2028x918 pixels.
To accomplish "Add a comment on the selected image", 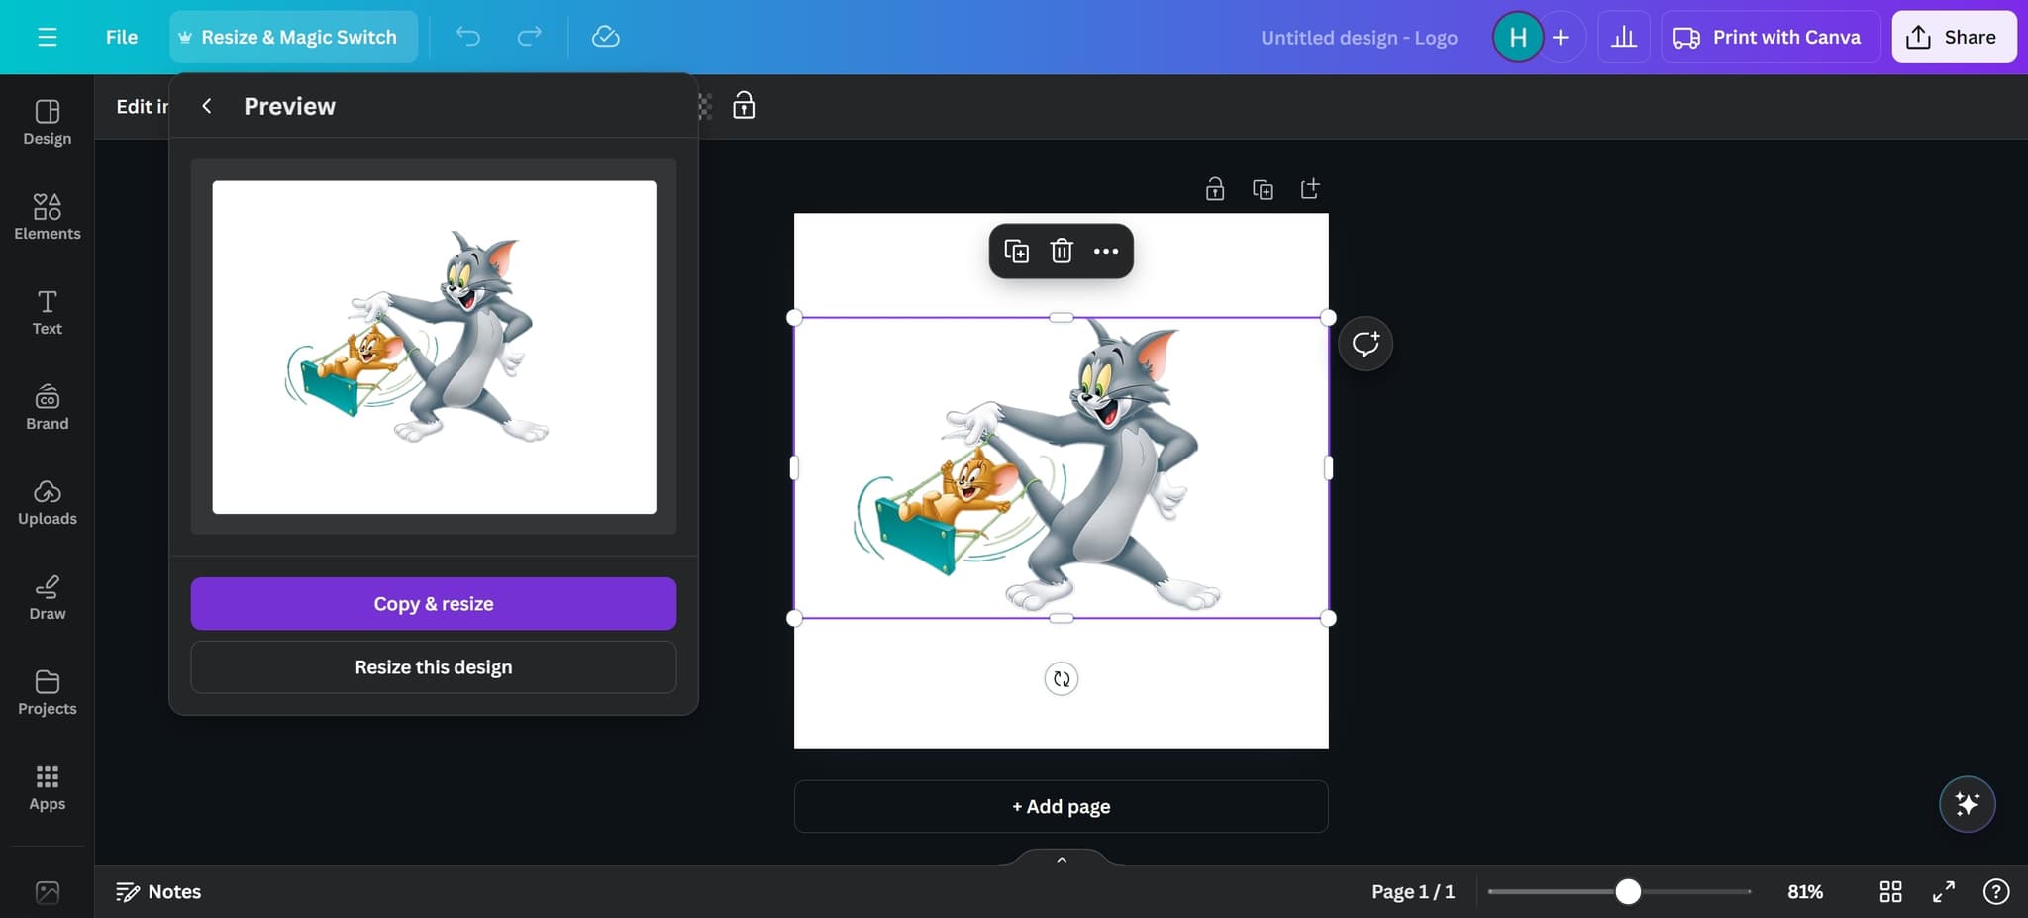I will click(x=1365, y=343).
